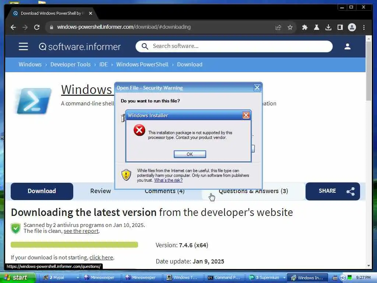Click the page vertical scrollbar thumb
Viewport: 377px width, 283px height.
point(369,71)
